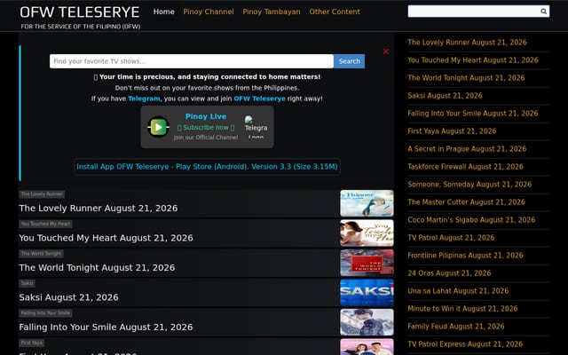Open You Touched My Heart post title
This screenshot has height=355, width=568.
point(106,238)
